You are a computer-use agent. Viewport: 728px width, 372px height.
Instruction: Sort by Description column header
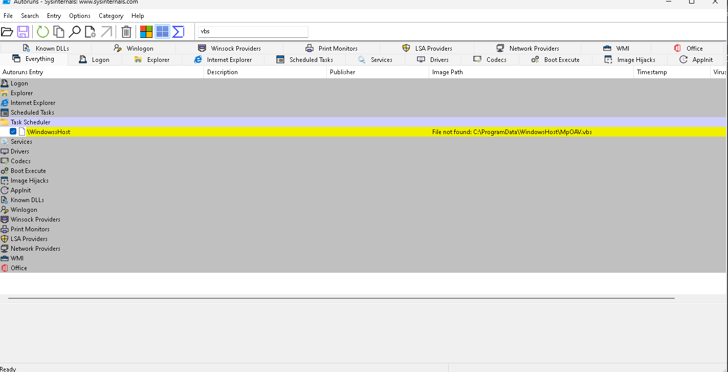click(x=266, y=72)
